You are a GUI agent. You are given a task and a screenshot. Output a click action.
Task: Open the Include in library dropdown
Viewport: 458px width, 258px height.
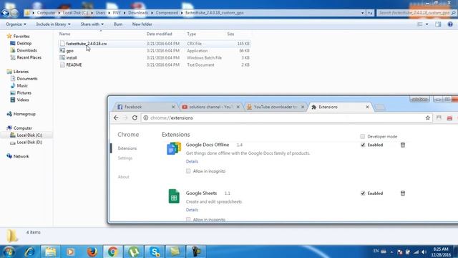[53, 24]
